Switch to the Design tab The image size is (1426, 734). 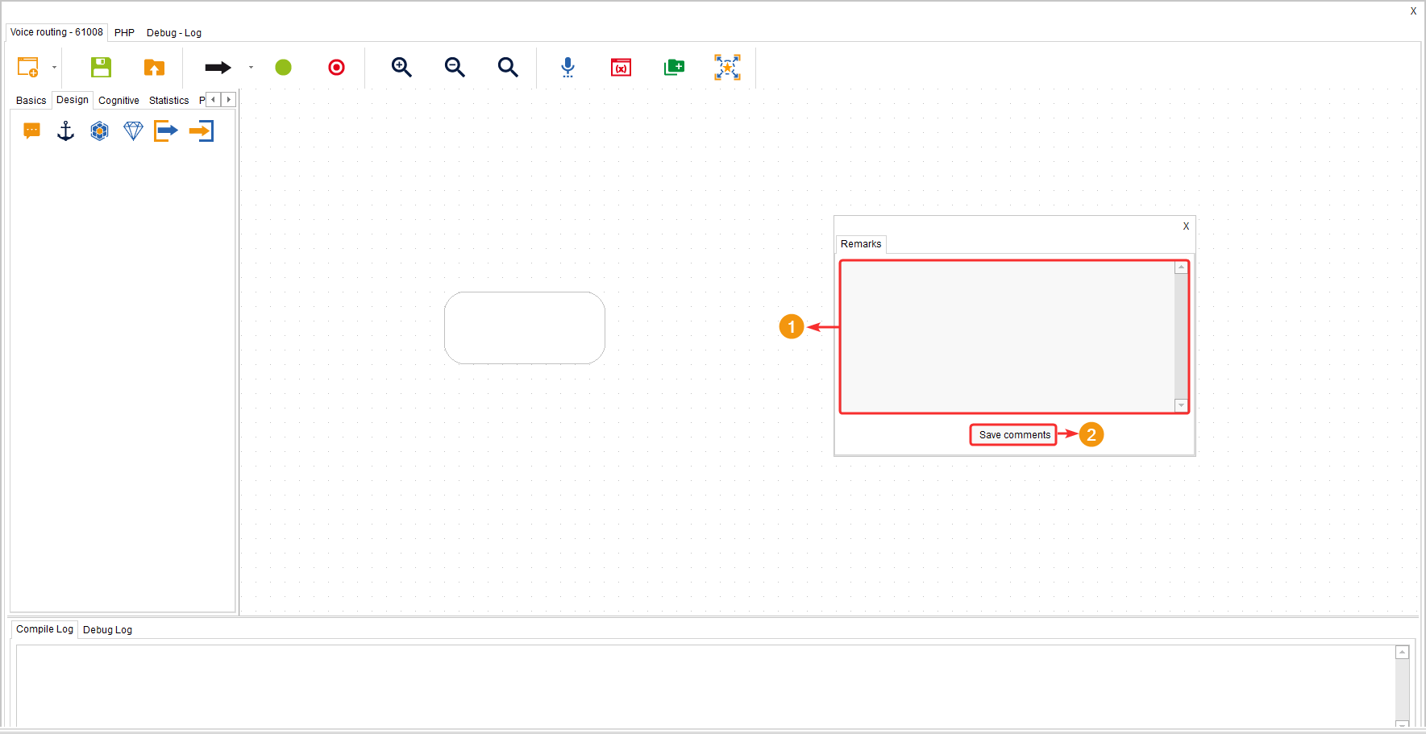pos(73,100)
